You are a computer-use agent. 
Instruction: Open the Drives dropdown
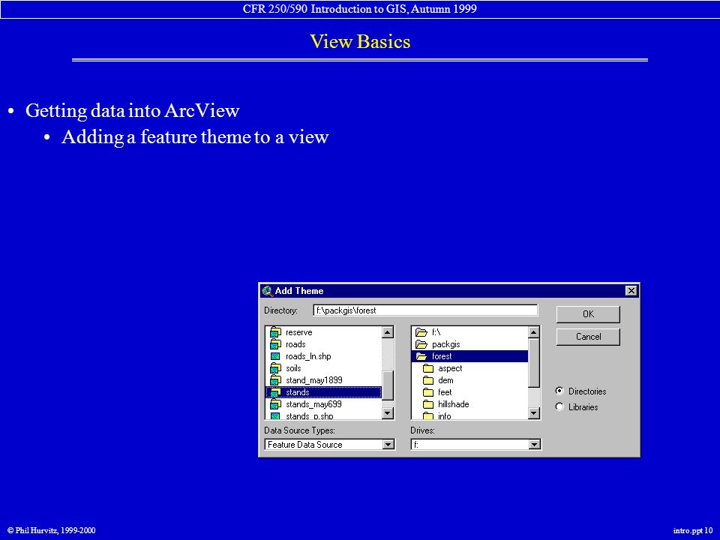(x=533, y=445)
